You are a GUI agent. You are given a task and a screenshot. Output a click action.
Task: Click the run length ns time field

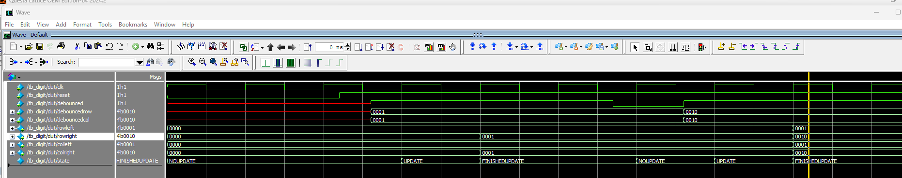coord(329,47)
